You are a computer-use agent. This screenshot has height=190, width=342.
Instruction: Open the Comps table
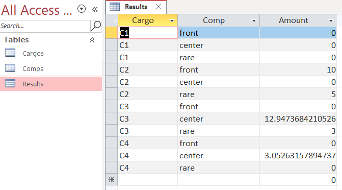(51, 68)
